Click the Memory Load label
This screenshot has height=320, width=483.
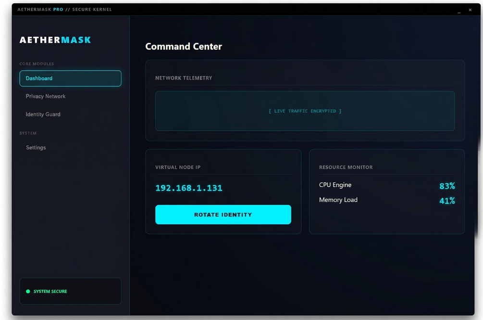[x=338, y=200]
